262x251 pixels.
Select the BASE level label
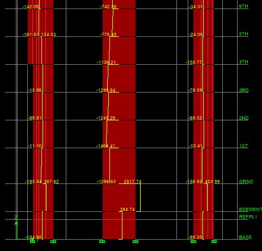pyautogui.click(x=246, y=237)
